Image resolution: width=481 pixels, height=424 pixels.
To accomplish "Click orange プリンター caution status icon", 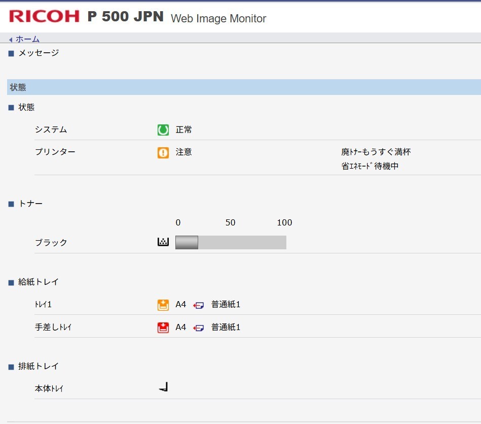I will [x=163, y=152].
